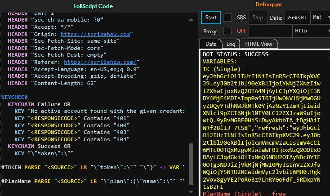Click the #TOKEN PARSE line
Screen dimensions: 330x196
(93, 167)
